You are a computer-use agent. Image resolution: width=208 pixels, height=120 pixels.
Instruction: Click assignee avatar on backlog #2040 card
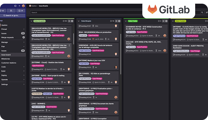point(116,97)
